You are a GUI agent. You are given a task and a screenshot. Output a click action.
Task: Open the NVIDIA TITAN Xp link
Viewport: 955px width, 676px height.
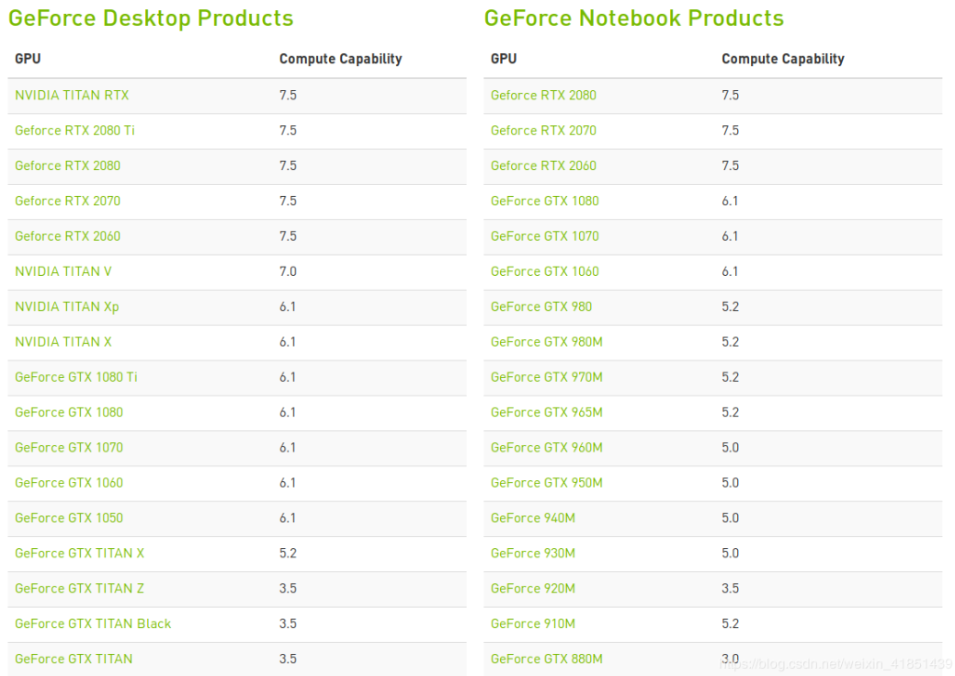tap(67, 306)
